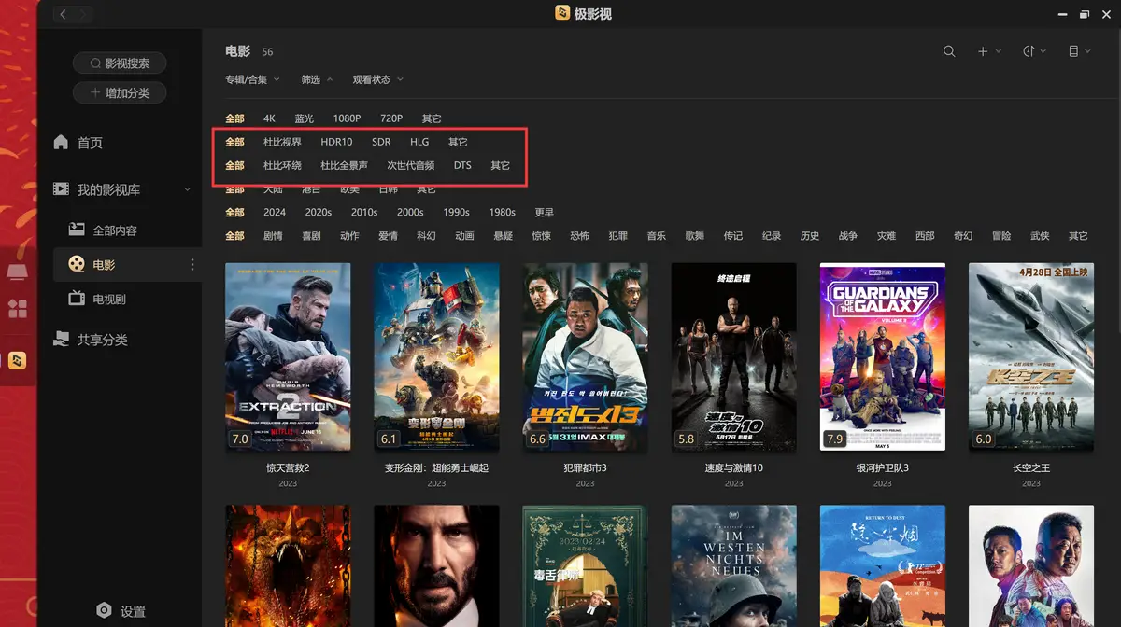Filter by 杜比视界
Viewport: 1121px width, 627px height.
[282, 142]
